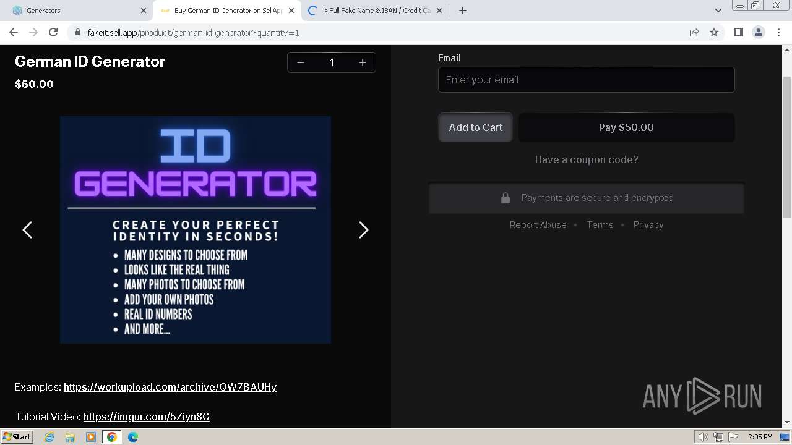This screenshot has width=792, height=445.
Task: Show next product image
Action: [364, 230]
